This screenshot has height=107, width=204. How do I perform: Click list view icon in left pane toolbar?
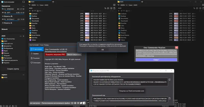108,8
